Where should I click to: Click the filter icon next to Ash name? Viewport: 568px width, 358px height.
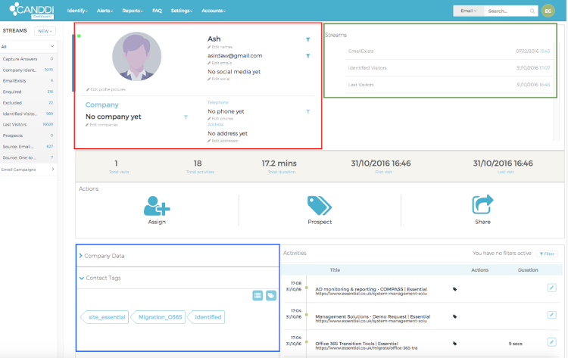[308, 39]
